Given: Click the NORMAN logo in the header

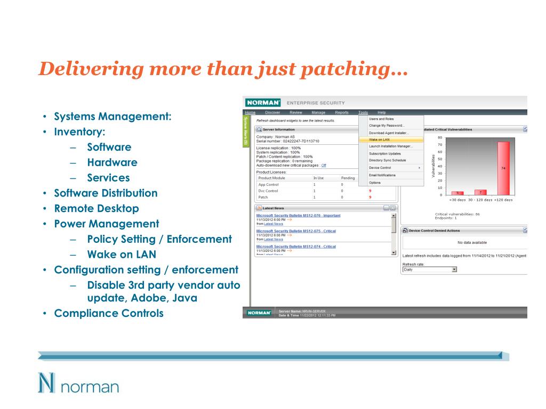Looking at the screenshot, I should coord(263,103).
